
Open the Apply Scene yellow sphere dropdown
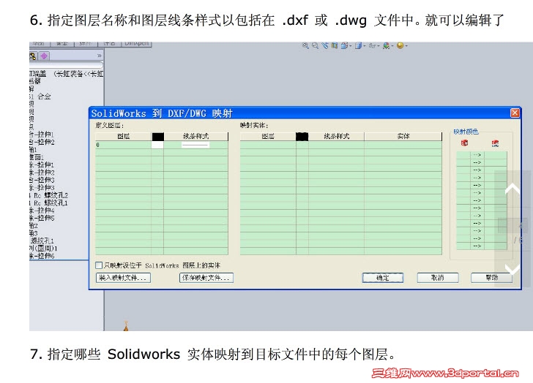401,45
